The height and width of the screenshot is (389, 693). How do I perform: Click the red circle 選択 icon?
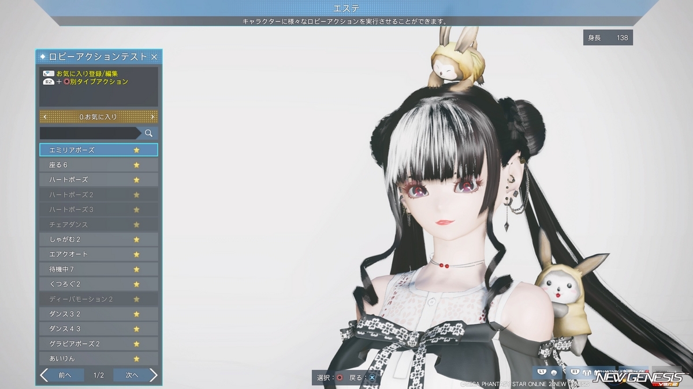(x=340, y=377)
